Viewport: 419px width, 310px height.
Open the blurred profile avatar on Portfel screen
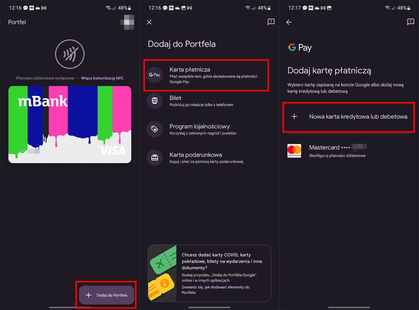(127, 22)
